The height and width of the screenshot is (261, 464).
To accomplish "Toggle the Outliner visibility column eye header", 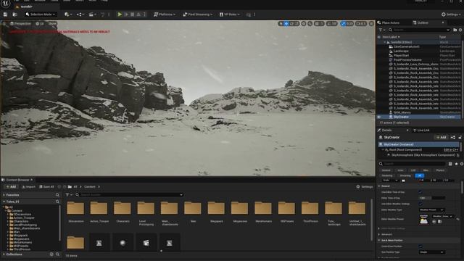I will (x=379, y=37).
